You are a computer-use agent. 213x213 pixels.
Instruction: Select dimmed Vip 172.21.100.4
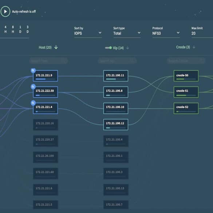[116, 141]
